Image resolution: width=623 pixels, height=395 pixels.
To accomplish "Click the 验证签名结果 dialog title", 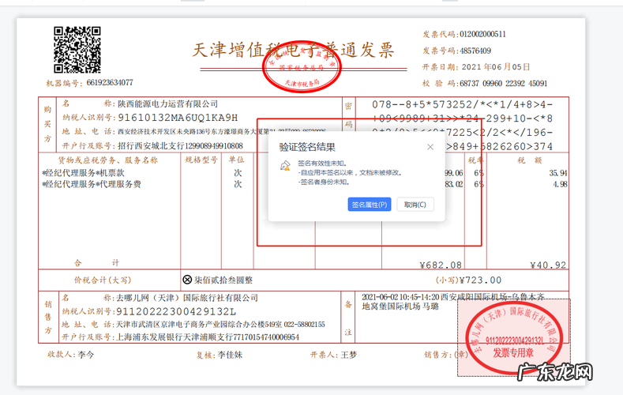I will (x=307, y=147).
